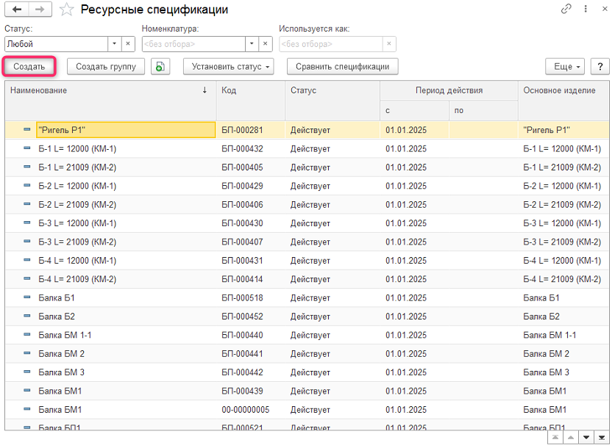This screenshot has height=448, width=615.
Task: Click the green copy-document icon button
Action: 160,67
